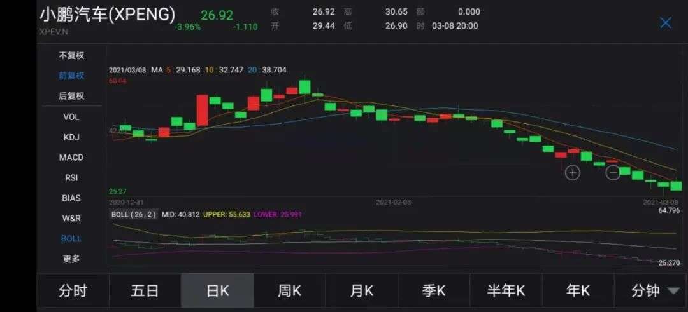
Task: Switch to 分时 tab
Action: (x=73, y=290)
